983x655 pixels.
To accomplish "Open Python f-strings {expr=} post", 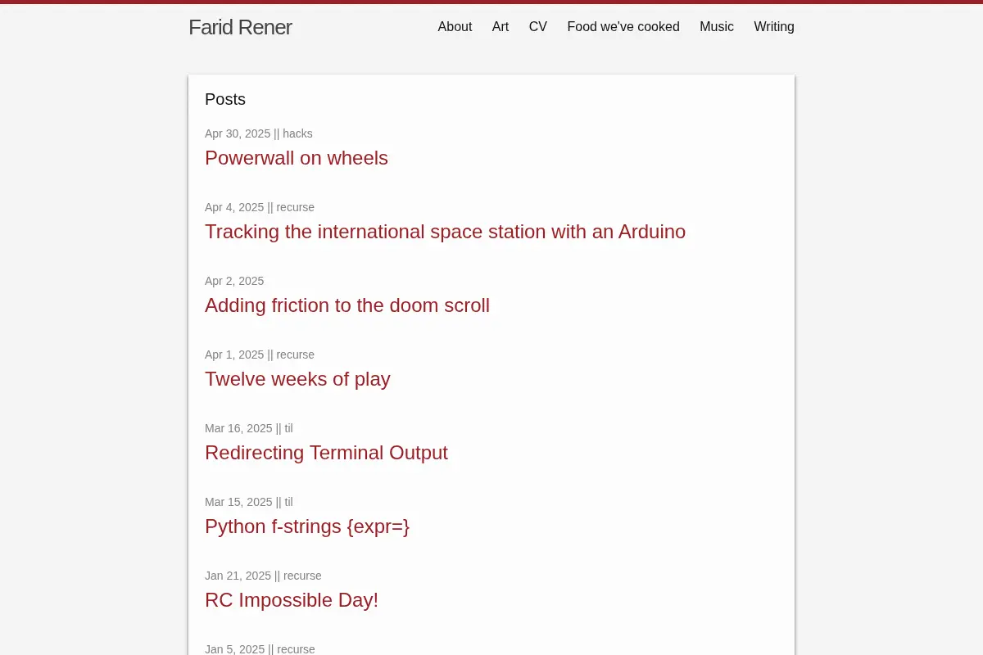I will click(307, 526).
